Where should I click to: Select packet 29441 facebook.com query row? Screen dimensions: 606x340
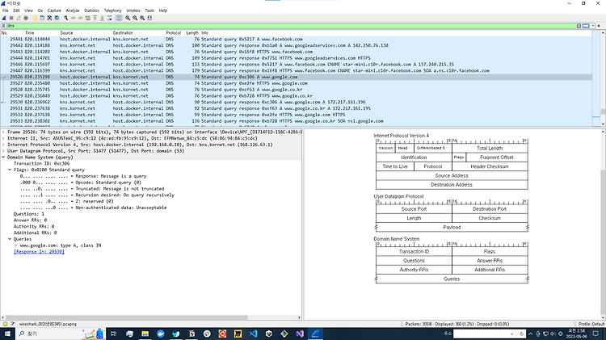point(296,40)
